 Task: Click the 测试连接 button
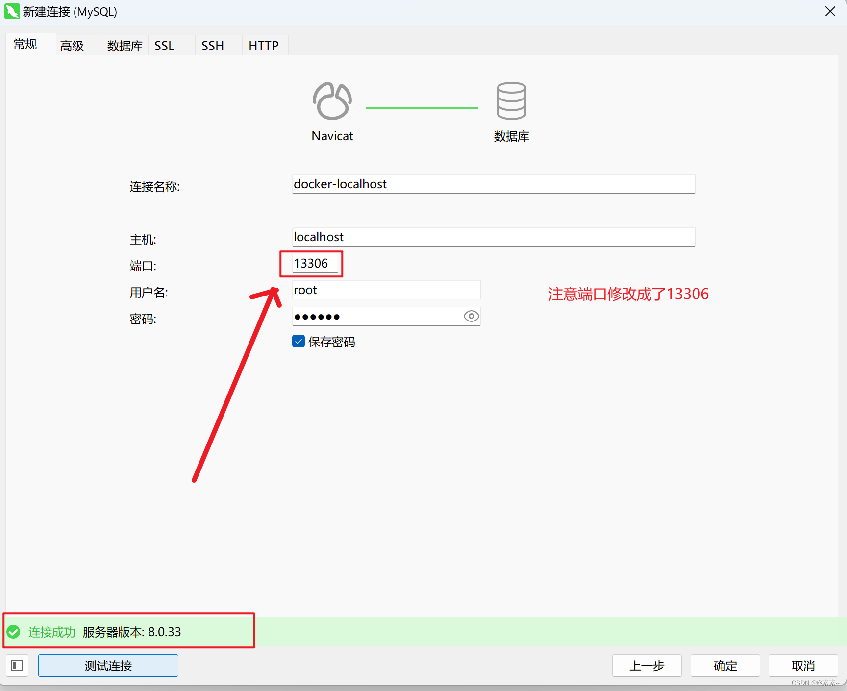click(x=108, y=666)
